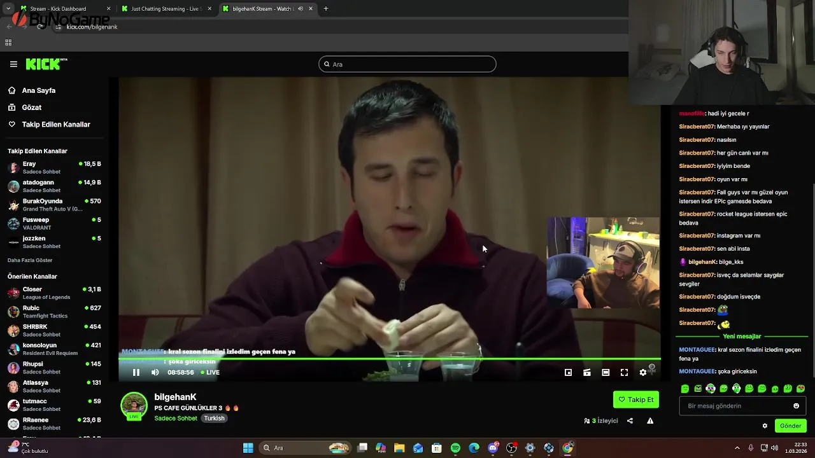Viewport: 815px width, 458px height.
Task: Open tutmacc's channel
Action: tap(54, 405)
